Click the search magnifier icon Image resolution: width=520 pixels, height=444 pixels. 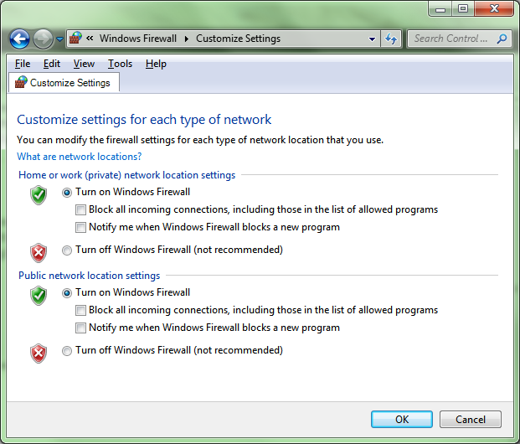(x=502, y=39)
